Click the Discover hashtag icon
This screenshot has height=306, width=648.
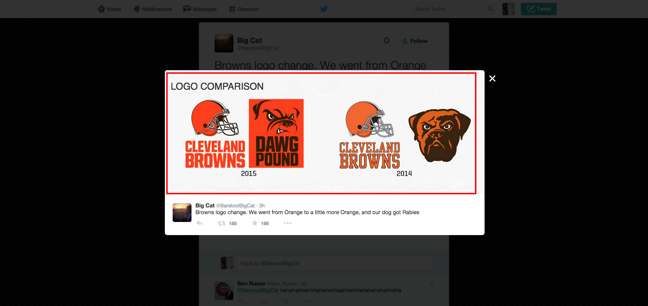pos(232,9)
